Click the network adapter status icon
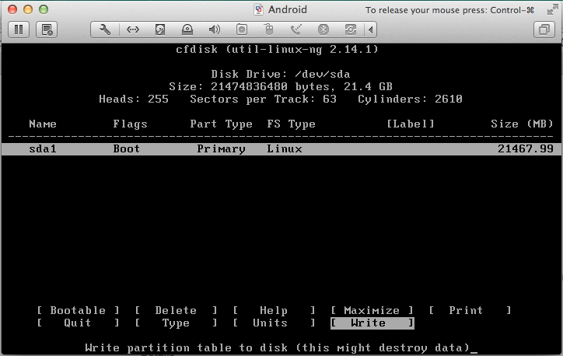Image resolution: width=563 pixels, height=356 pixels. pos(132,30)
